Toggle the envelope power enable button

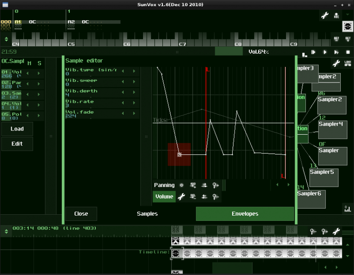182,185
